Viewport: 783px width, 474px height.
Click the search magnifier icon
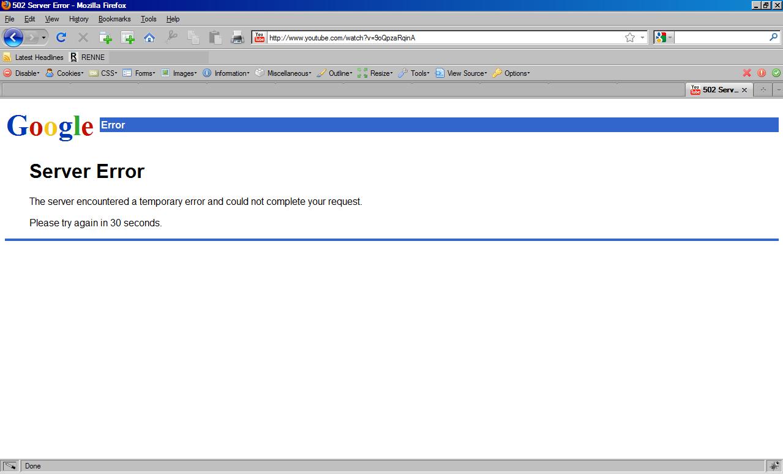(773, 38)
